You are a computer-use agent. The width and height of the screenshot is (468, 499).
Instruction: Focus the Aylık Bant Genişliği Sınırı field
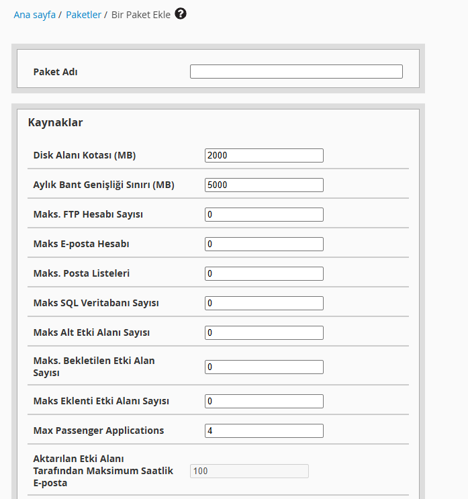264,185
